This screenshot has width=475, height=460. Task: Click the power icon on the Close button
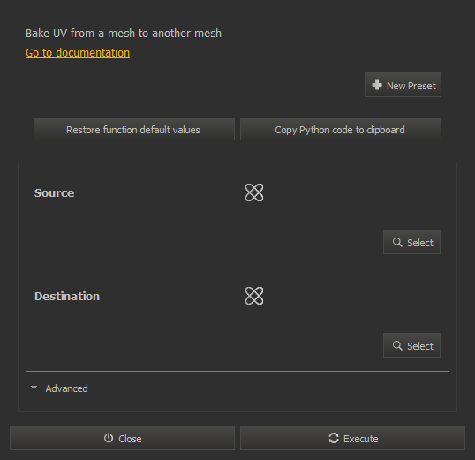[109, 438]
